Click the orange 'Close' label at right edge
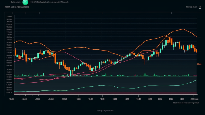 click(x=199, y=64)
